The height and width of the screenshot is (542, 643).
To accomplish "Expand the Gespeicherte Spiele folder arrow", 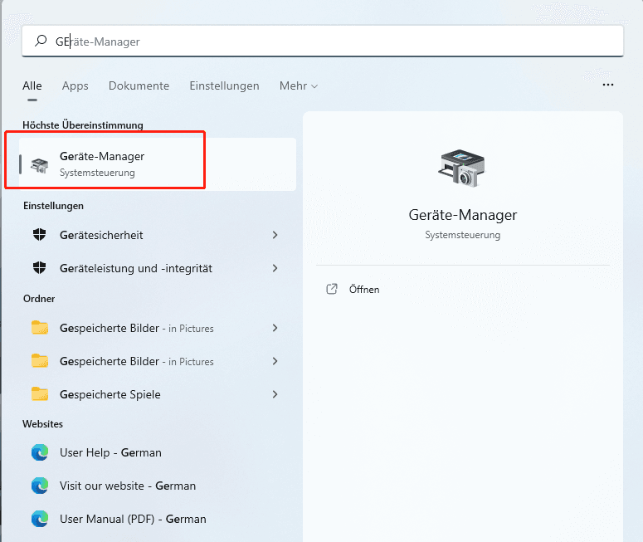I will point(275,394).
